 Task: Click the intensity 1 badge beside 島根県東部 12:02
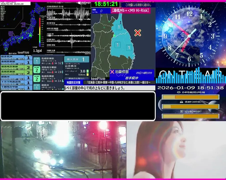(x=37, y=61)
